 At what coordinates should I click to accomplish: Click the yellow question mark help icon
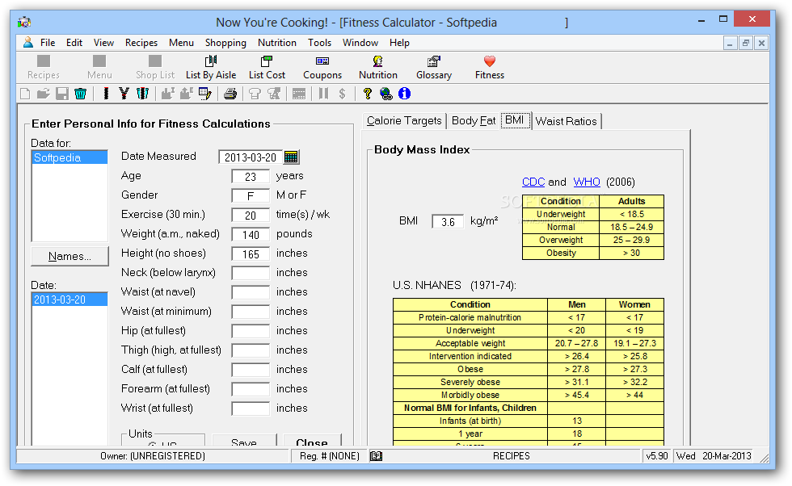tap(368, 94)
